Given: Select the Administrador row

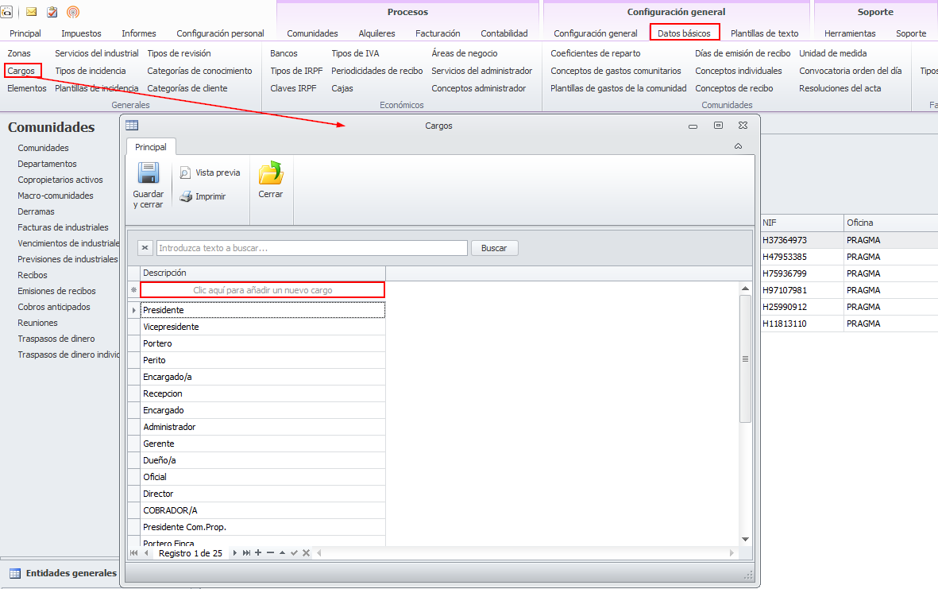Looking at the screenshot, I should pyautogui.click(x=263, y=427).
